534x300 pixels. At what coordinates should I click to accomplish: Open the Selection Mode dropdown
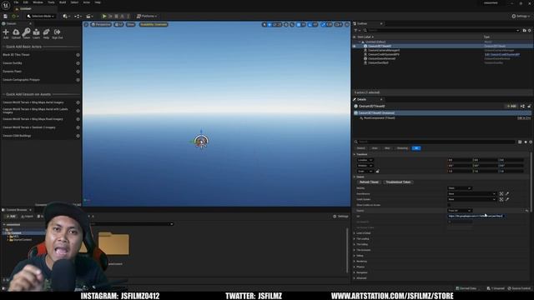pos(41,16)
